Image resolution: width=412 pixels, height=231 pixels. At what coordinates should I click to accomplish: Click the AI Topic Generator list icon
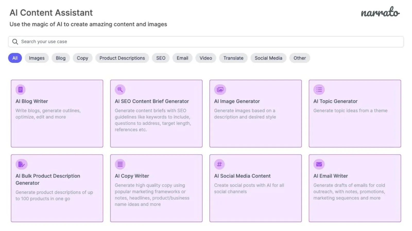coord(319,90)
